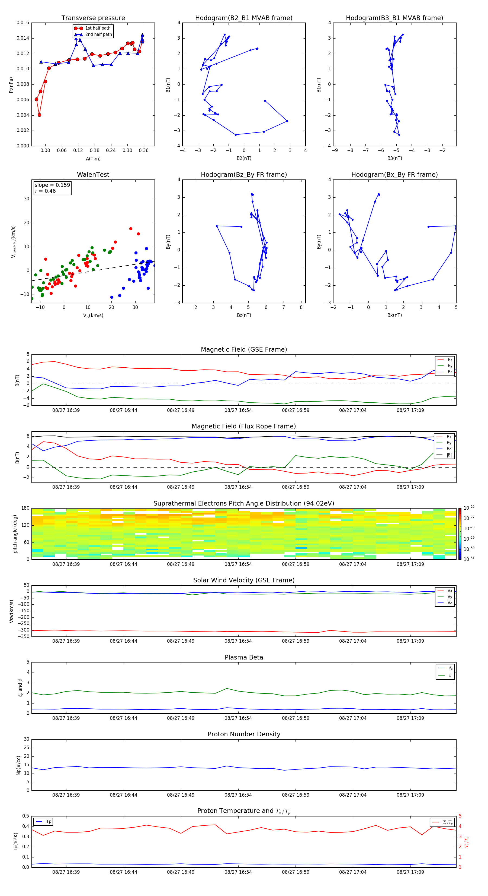The width and height of the screenshot is (488, 896).
Task: Click "08/27 16:54" tick under Plasma Beta plot
Action: click(x=238, y=718)
